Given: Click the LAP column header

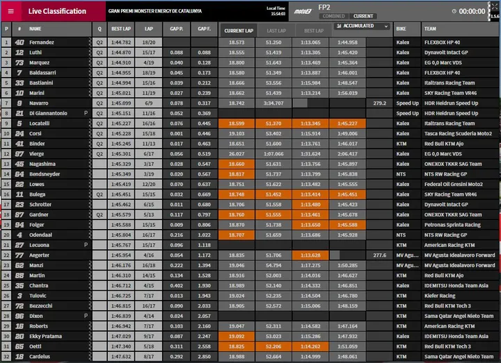Looking at the screenshot, I should [149, 28].
